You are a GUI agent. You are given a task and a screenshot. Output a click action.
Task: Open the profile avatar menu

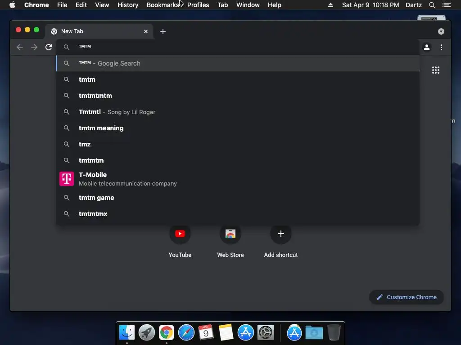[427, 47]
